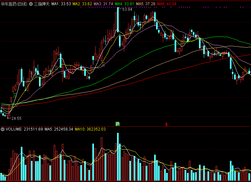Viewport: 251px width, 182px height.
Task: Click the tall cyan candle at the 53.94 peak
Action: pos(118,20)
